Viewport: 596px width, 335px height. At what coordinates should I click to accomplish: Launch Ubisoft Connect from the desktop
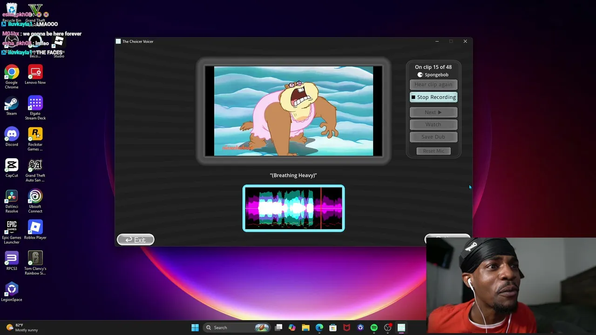[x=35, y=201]
